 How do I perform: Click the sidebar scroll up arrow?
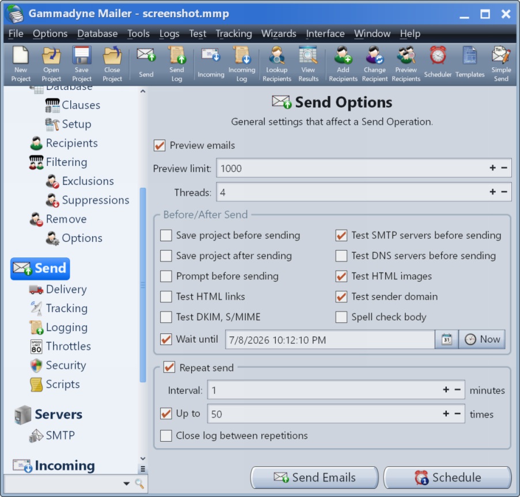pyautogui.click(x=143, y=91)
